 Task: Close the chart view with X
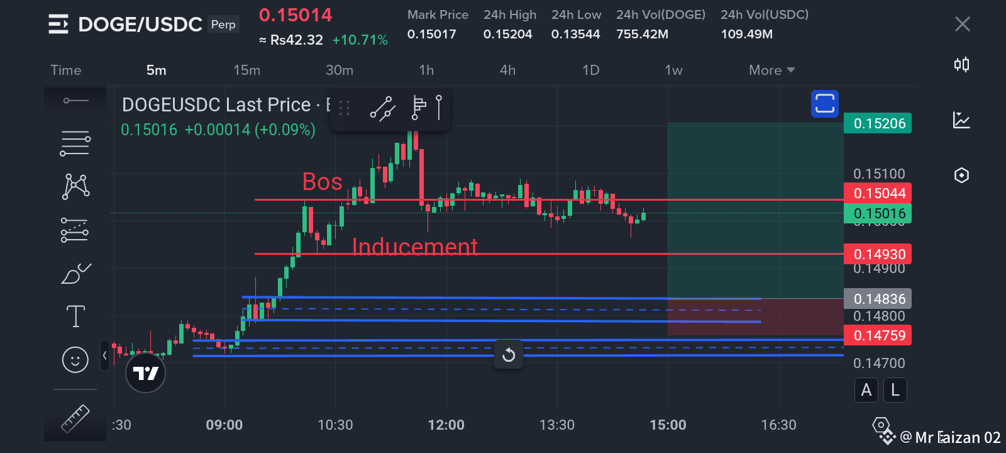click(x=962, y=25)
